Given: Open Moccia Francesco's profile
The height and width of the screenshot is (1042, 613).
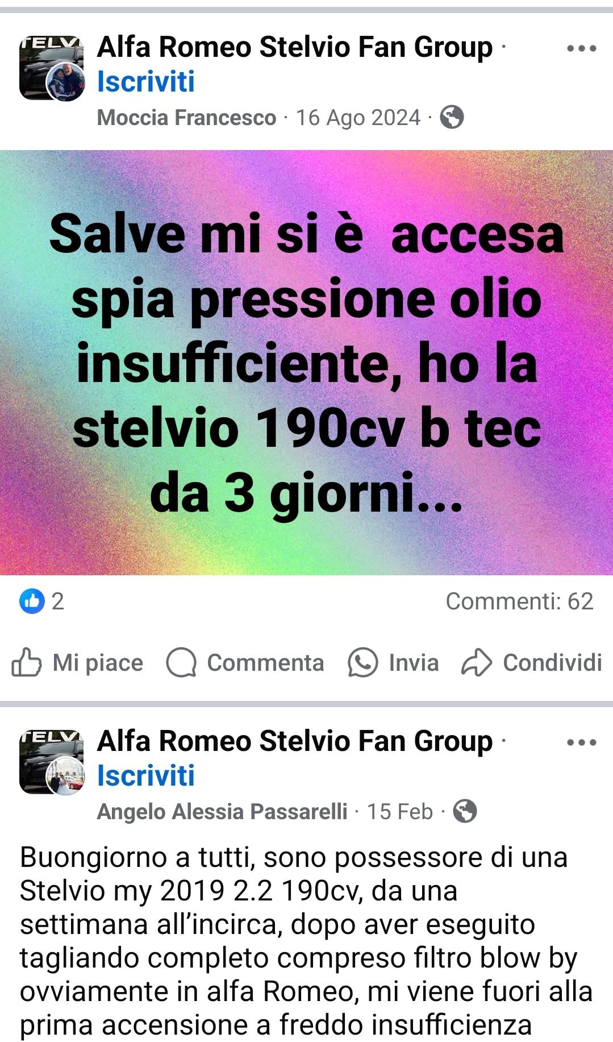Looking at the screenshot, I should (186, 118).
